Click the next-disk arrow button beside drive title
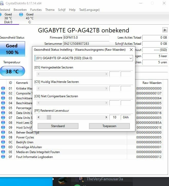Image resolution: width=169 pixels, height=186 pixels. 165,30
